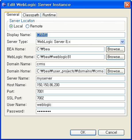132x140 pixels.
Task: Click the SSL Port field showing 7002
Action: [81, 98]
